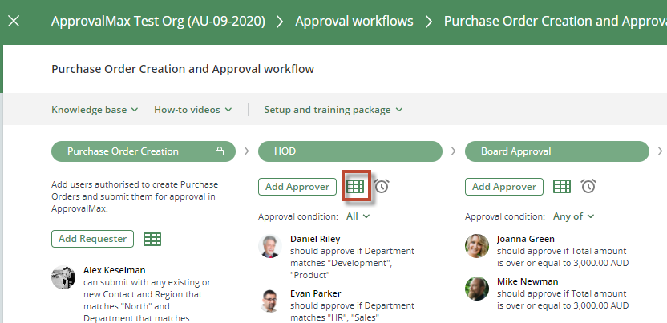Open the approval matrix icon in HOD step
Image resolution: width=667 pixels, height=323 pixels.
pyautogui.click(x=356, y=186)
